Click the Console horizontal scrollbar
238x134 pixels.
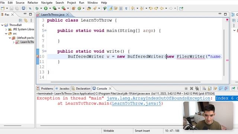coord(112,126)
